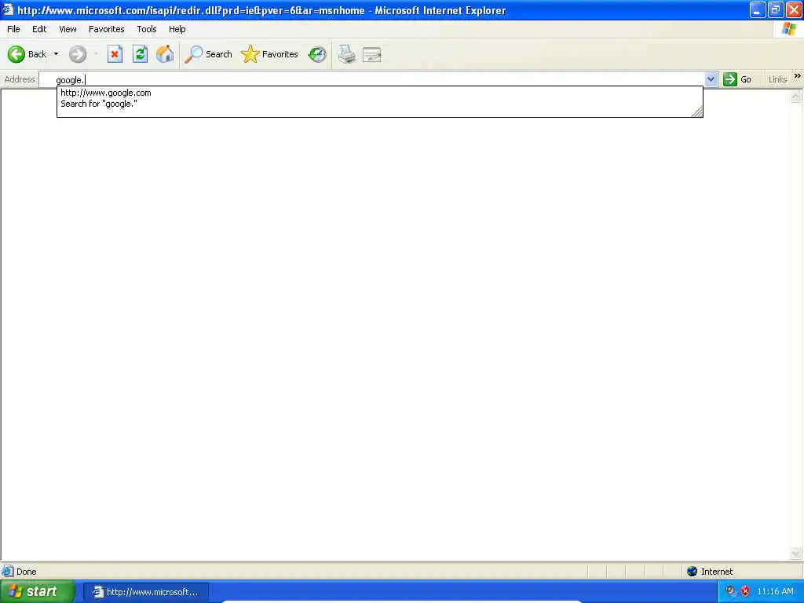Expand the Address bar dropdown arrow
Image resolution: width=804 pixels, height=603 pixels.
click(x=711, y=79)
